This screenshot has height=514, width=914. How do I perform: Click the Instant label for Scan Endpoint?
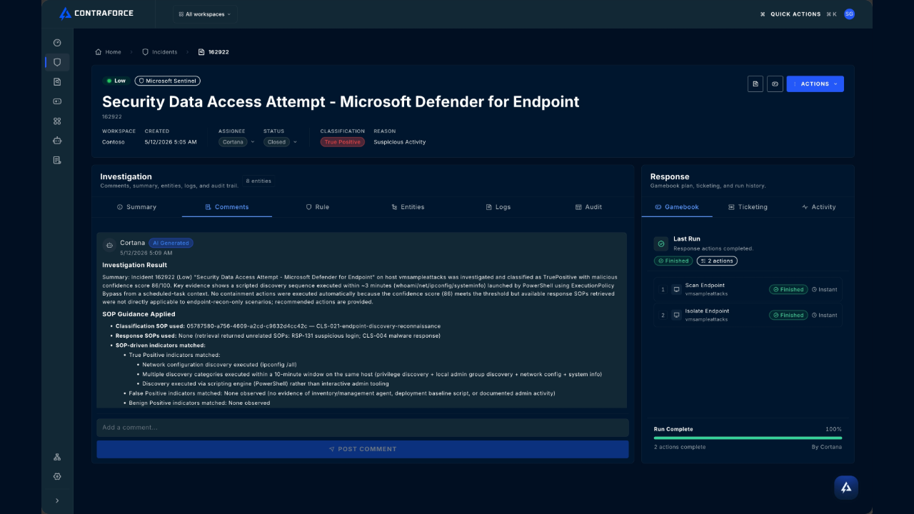tap(825, 290)
